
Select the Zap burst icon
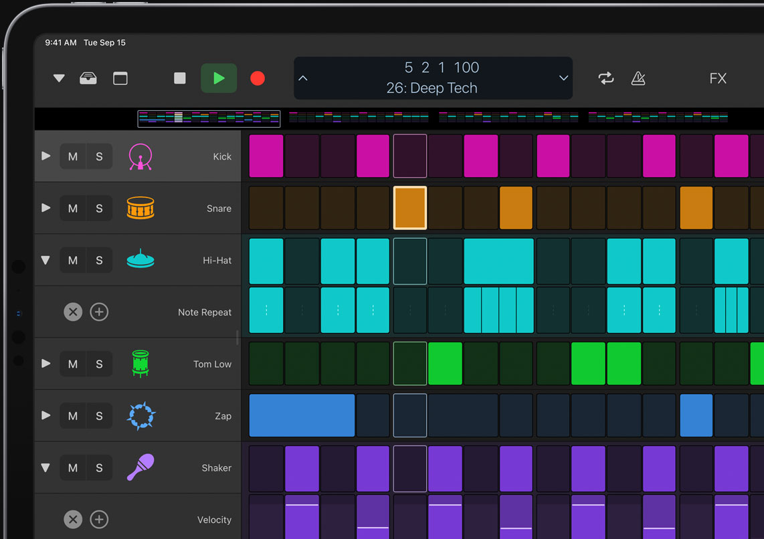[x=141, y=416]
